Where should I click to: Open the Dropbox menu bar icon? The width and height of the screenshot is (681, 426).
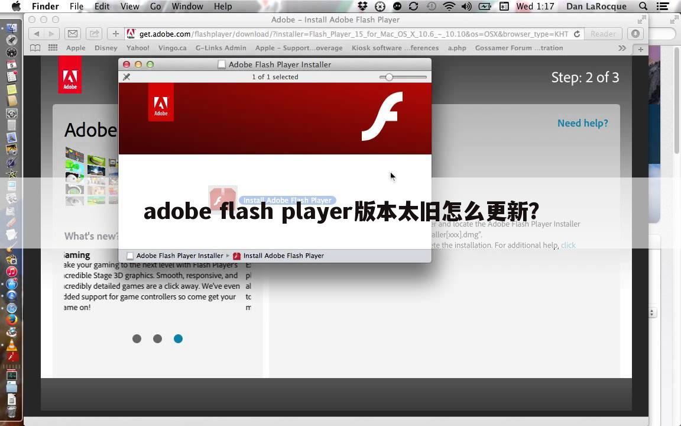(x=362, y=7)
